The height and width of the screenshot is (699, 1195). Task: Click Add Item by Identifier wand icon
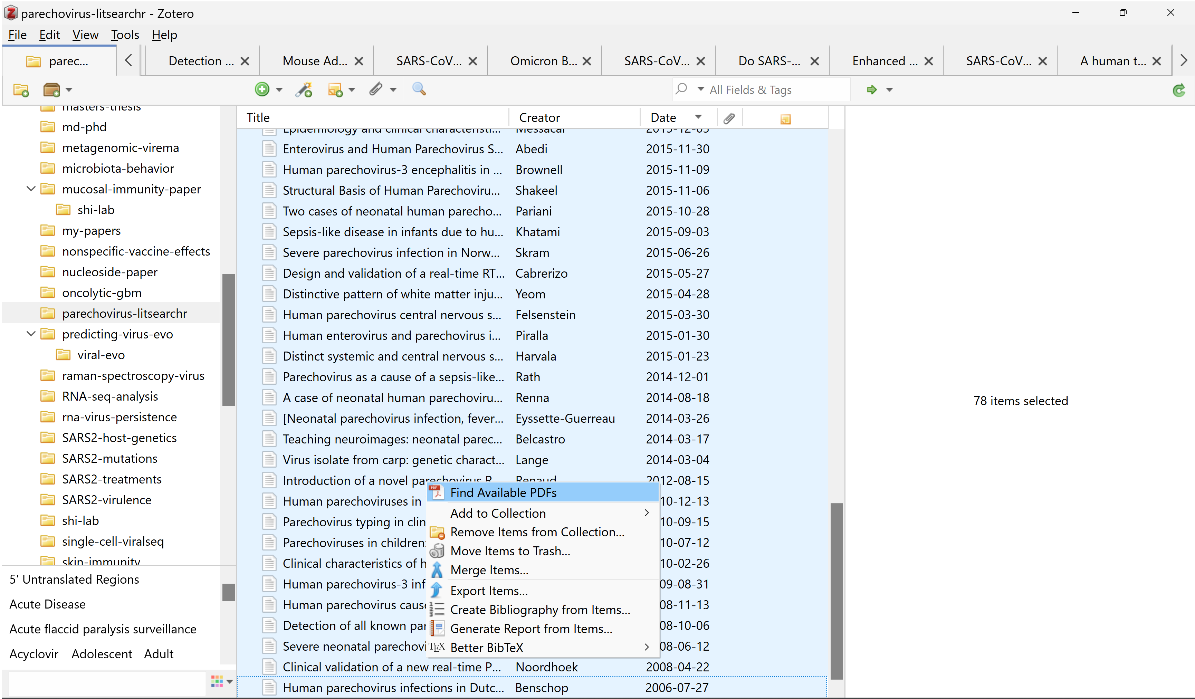304,89
